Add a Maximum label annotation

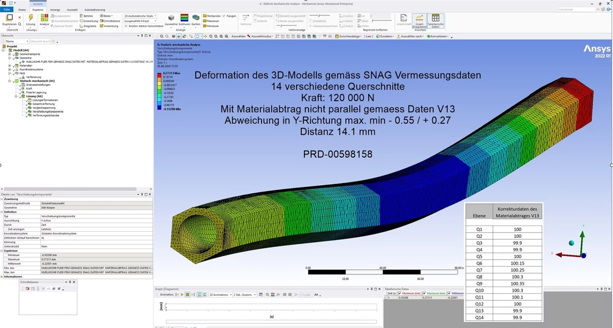point(213,21)
